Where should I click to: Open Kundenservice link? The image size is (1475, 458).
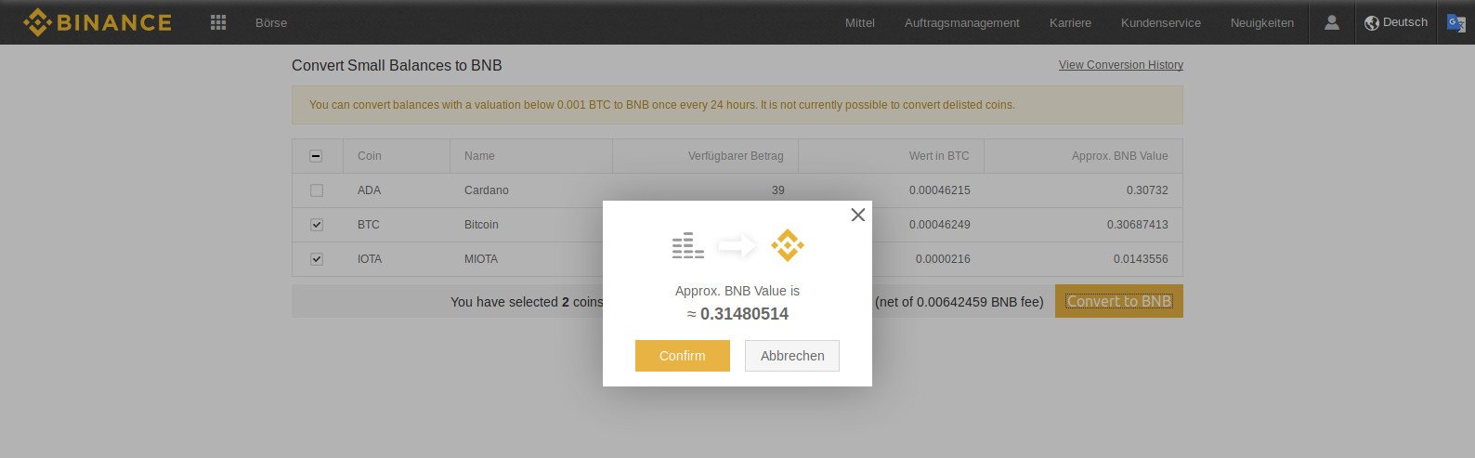(1161, 22)
